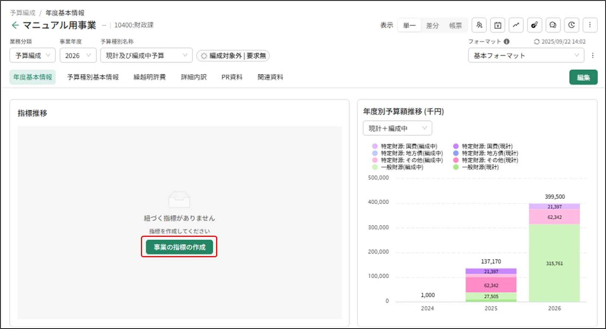
Task: Expand the 事業年度 dropdown showing 2026
Action: click(78, 56)
